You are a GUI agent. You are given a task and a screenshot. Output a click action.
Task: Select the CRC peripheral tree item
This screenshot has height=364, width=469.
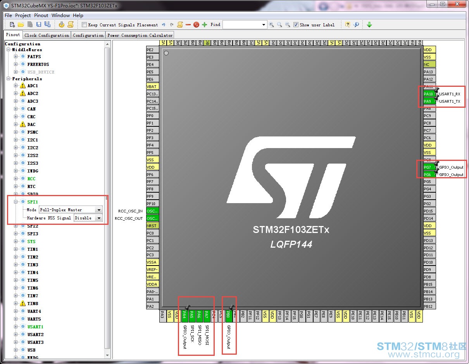click(31, 117)
